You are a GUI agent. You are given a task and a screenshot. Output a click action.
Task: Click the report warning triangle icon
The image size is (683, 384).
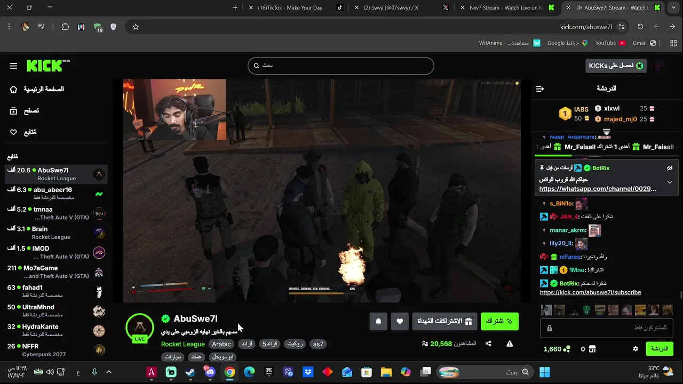pos(510,344)
